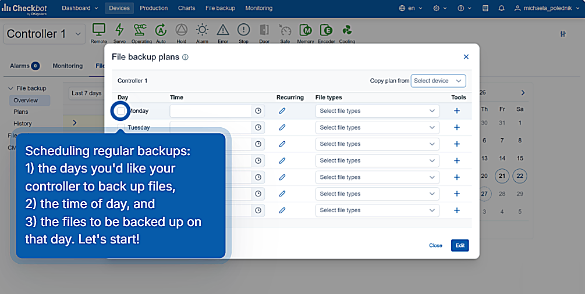The height and width of the screenshot is (294, 585).
Task: Open Monday's Select file types dropdown
Action: (377, 111)
